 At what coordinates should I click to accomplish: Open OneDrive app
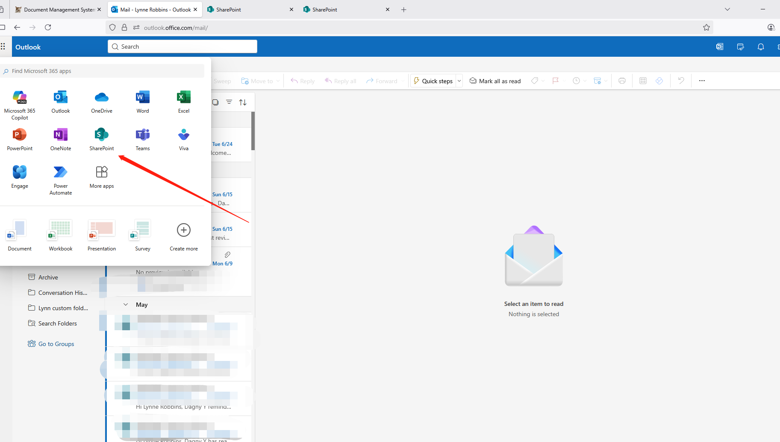(x=102, y=102)
